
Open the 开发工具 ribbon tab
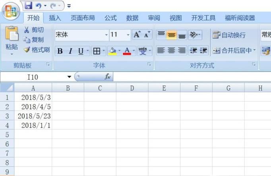point(203,18)
